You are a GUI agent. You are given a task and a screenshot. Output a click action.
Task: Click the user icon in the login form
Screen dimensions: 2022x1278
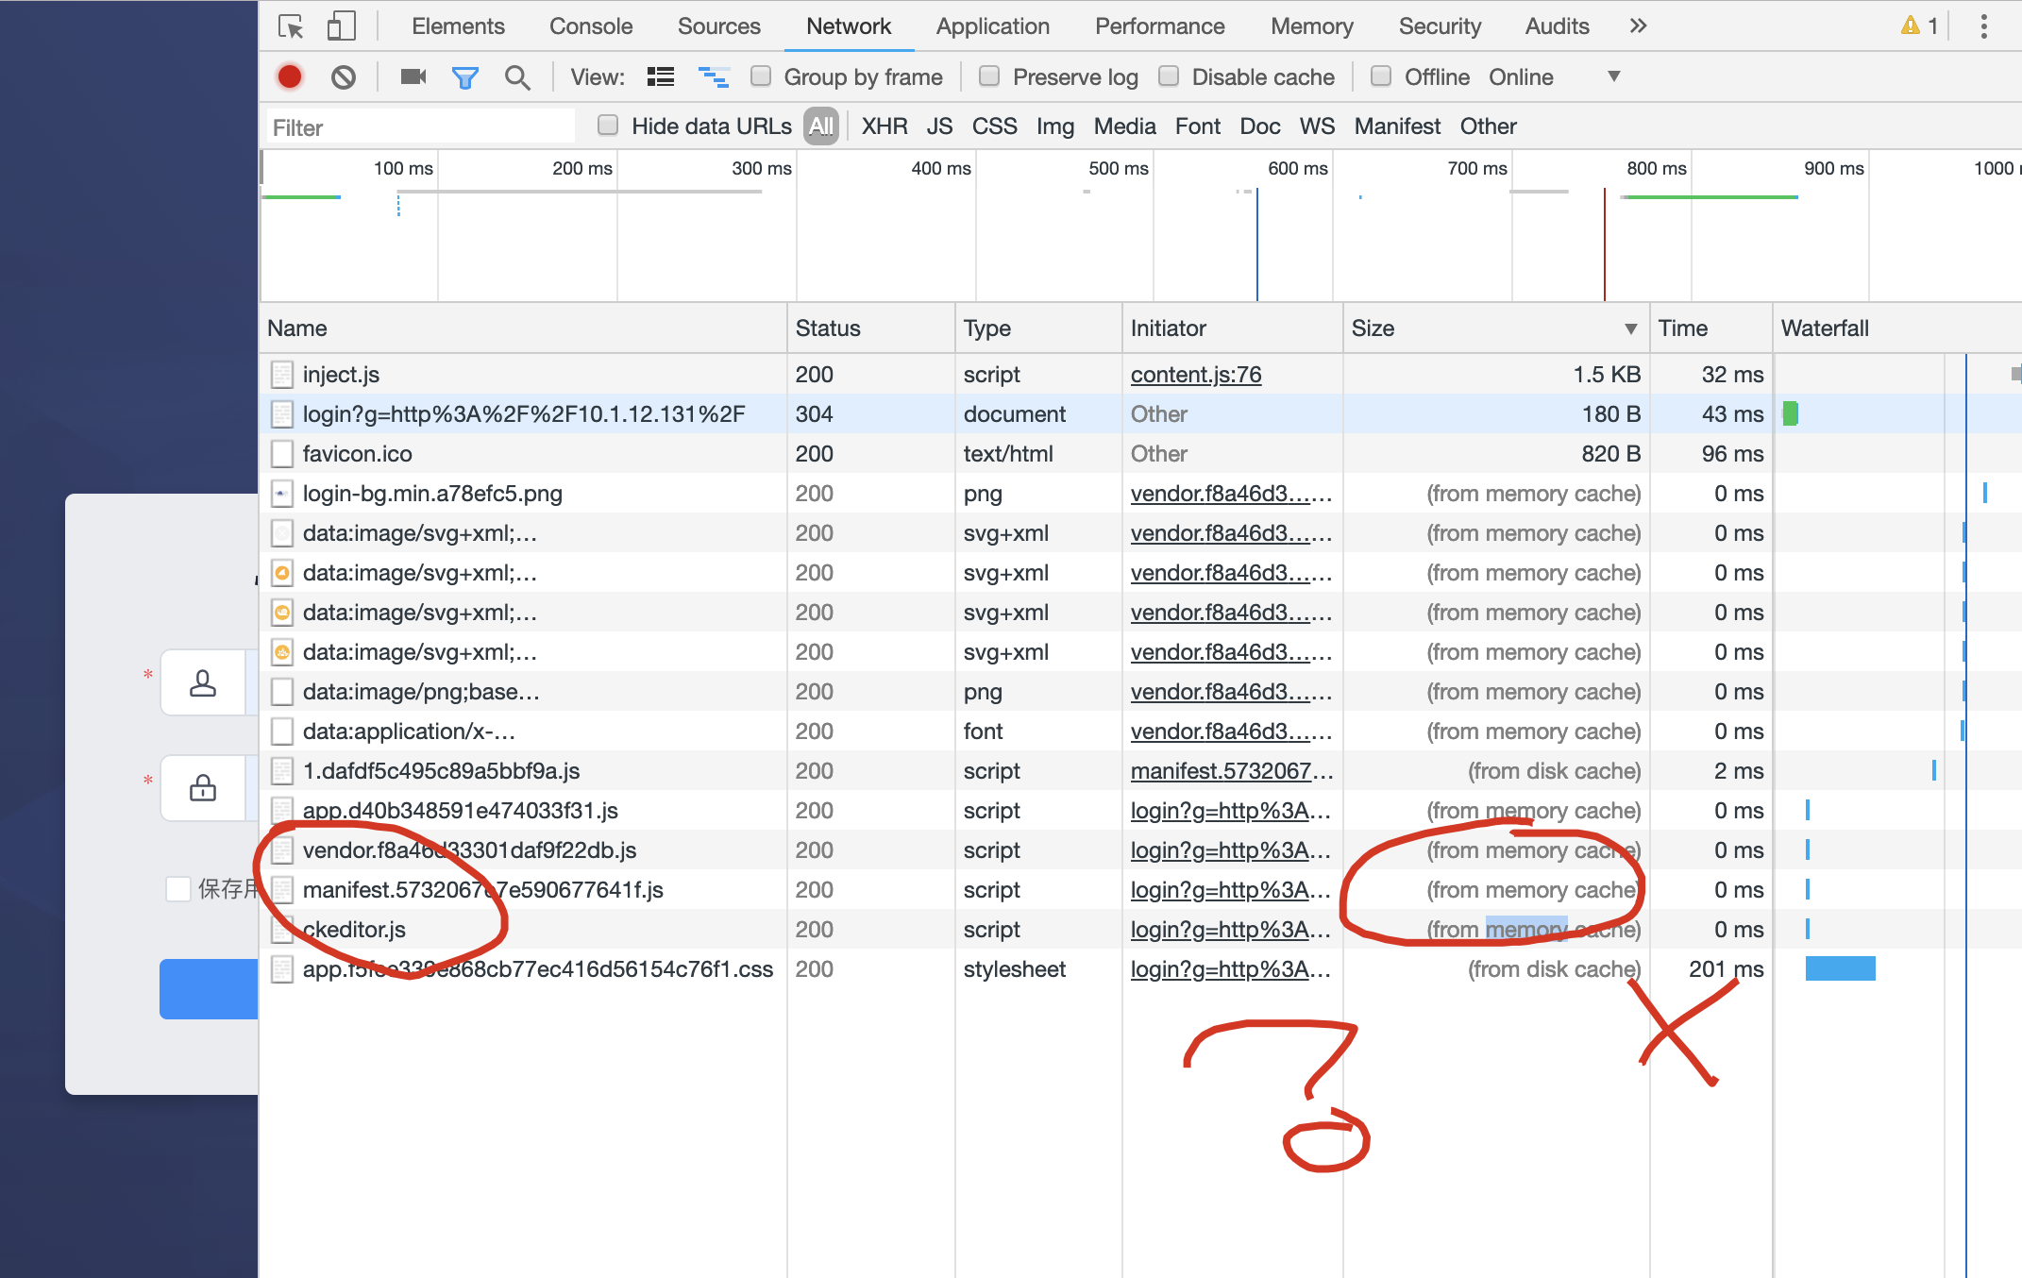click(x=203, y=682)
